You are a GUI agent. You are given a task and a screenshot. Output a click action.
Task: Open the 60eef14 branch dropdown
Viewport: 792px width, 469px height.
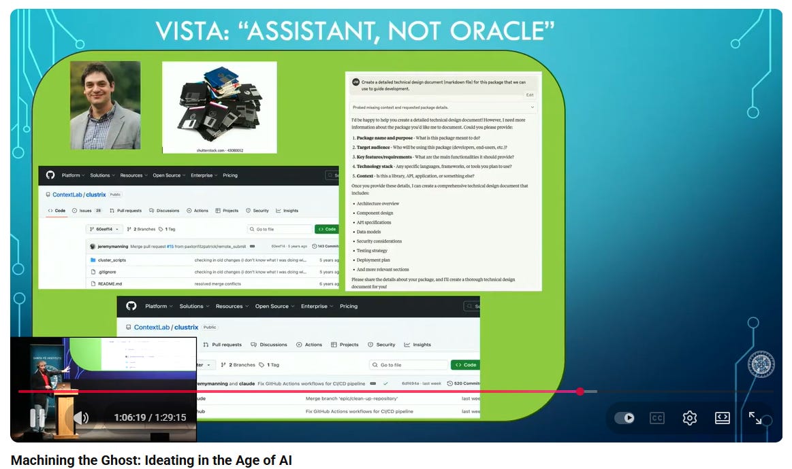104,229
